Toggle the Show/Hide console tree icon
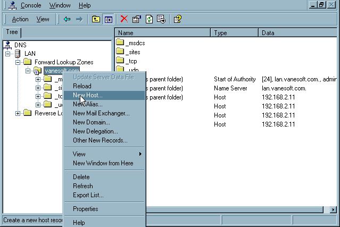 [x=109, y=19]
